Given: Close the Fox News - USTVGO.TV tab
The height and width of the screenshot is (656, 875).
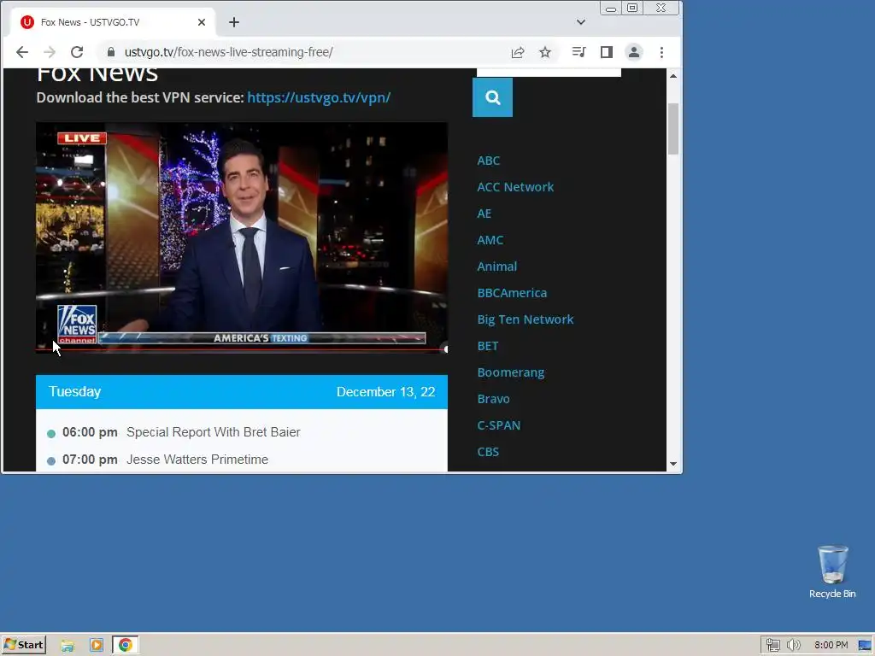Looking at the screenshot, I should pyautogui.click(x=202, y=22).
